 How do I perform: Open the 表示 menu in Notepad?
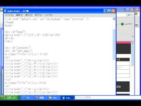click(38, 15)
